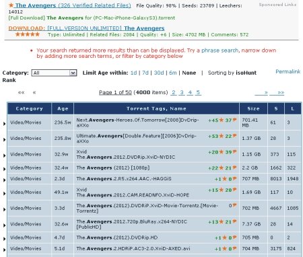The height and width of the screenshot is (257, 303).
Task: Click rating star on XviD-AXED.avi row
Action: tap(224, 248)
